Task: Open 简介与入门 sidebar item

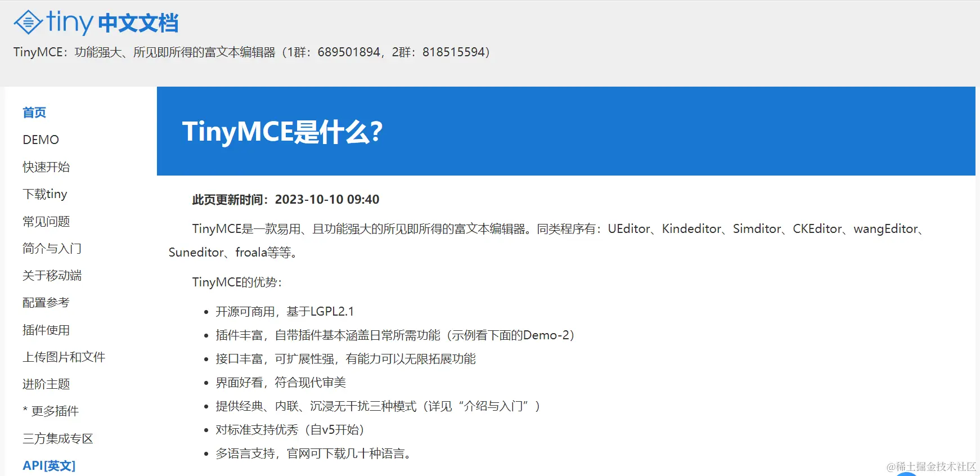Action: coord(52,249)
